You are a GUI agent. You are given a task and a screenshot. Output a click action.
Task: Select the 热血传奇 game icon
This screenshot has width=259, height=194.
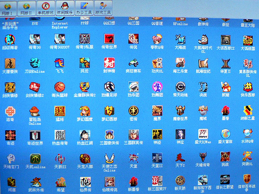point(59,135)
